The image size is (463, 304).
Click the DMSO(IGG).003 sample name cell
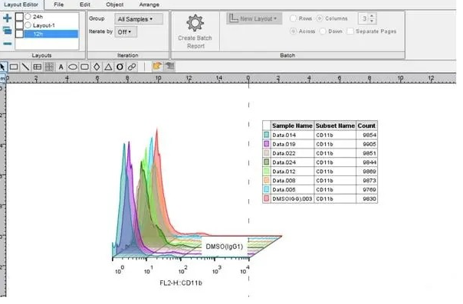[292, 199]
